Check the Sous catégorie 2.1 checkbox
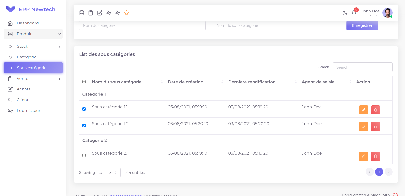Viewport: 405px width, 196px height. (x=84, y=155)
